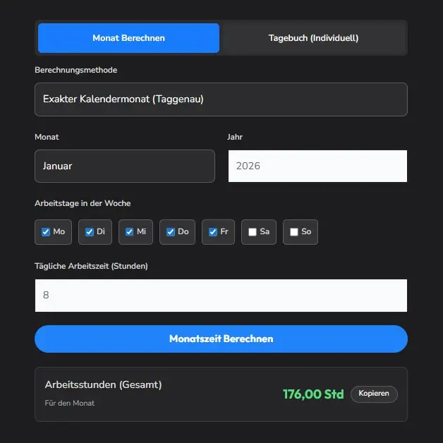Image resolution: width=443 pixels, height=443 pixels.
Task: Click the 176,00 Std result value
Action: click(312, 394)
